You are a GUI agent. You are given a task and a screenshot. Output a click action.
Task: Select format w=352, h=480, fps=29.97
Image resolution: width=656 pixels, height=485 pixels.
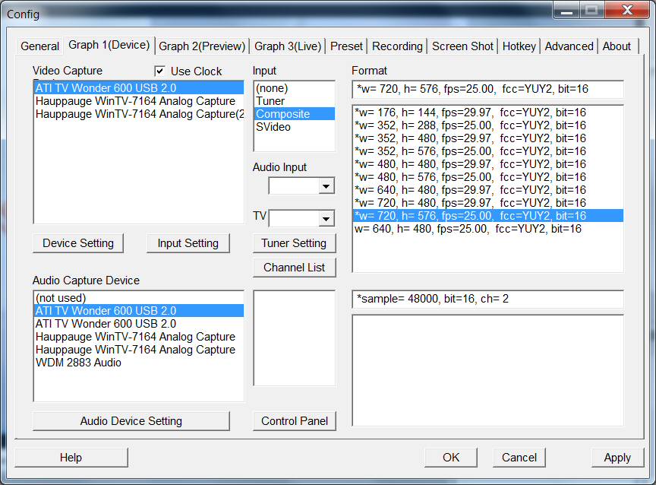pos(487,138)
